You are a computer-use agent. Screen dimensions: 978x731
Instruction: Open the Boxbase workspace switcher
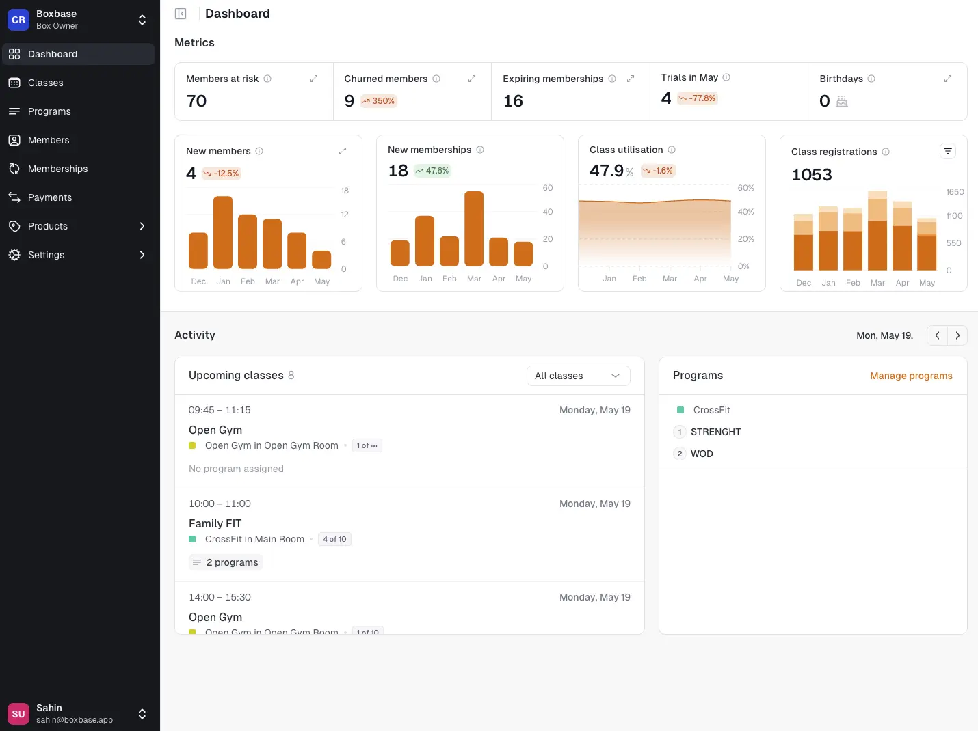click(x=142, y=20)
